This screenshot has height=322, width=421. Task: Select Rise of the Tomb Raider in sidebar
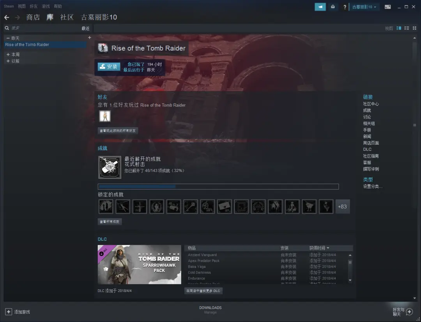(45, 44)
